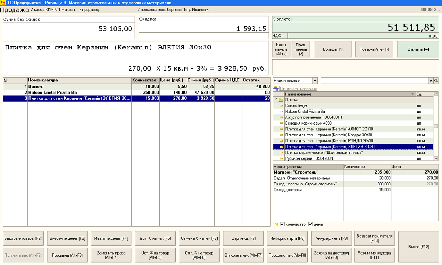Click the Плитка folder icon
Image resolution: width=442 pixels, height=265 pixels.
click(281, 100)
